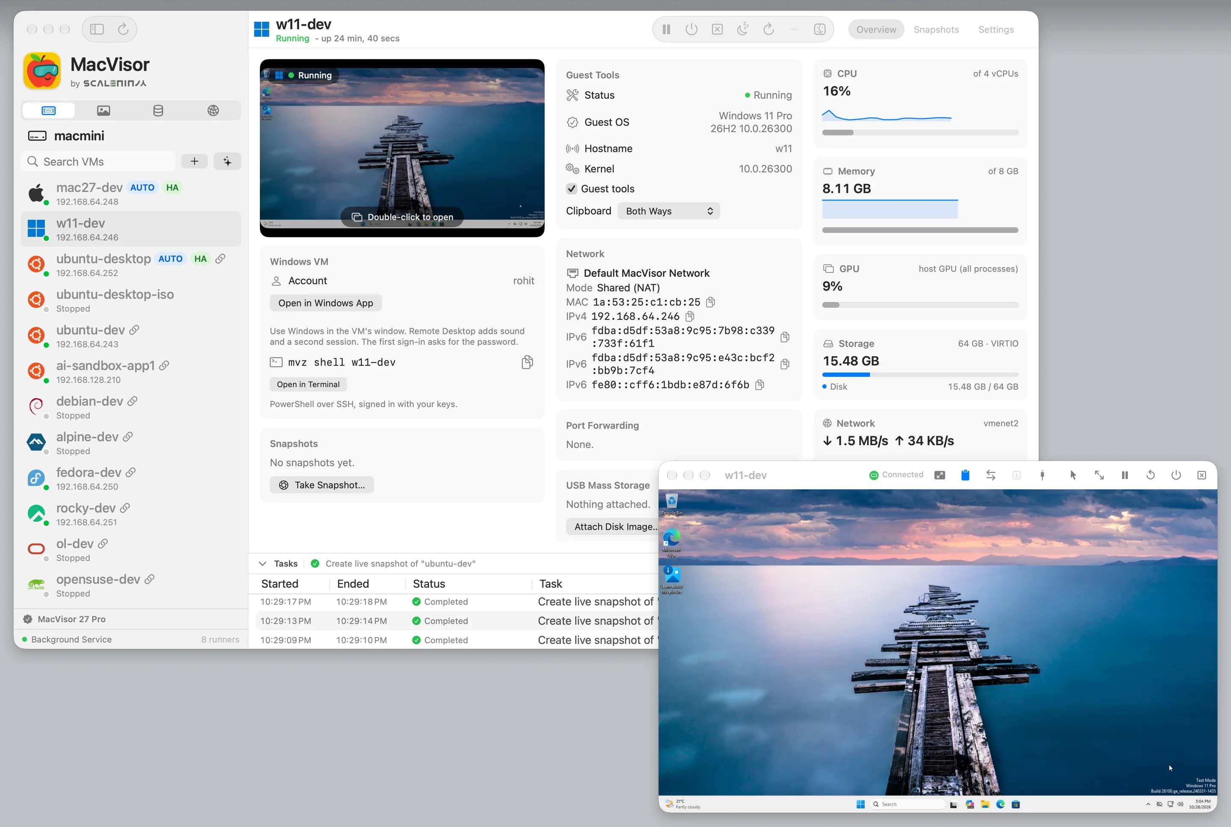Open Recycle Bin on the VM desktop
Viewport: 1231px width, 827px height.
(671, 504)
